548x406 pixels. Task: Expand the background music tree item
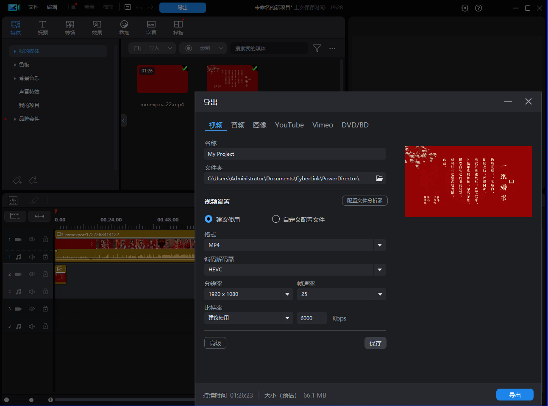pos(15,78)
